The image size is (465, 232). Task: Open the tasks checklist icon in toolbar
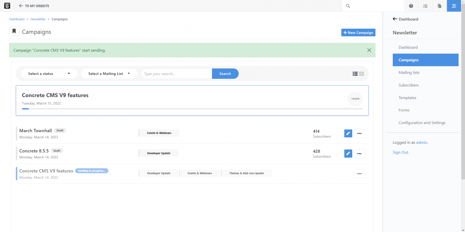[x=425, y=6]
